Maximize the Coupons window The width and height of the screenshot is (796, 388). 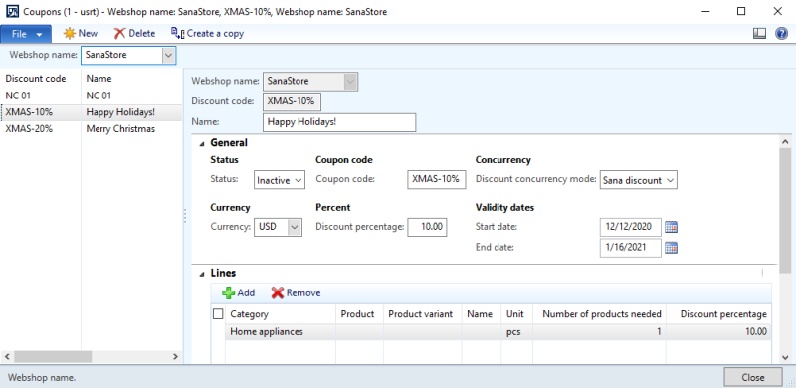tap(741, 11)
